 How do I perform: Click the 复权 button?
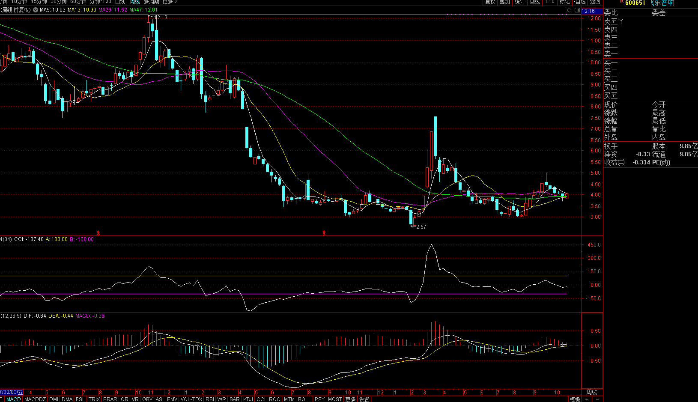[490, 2]
